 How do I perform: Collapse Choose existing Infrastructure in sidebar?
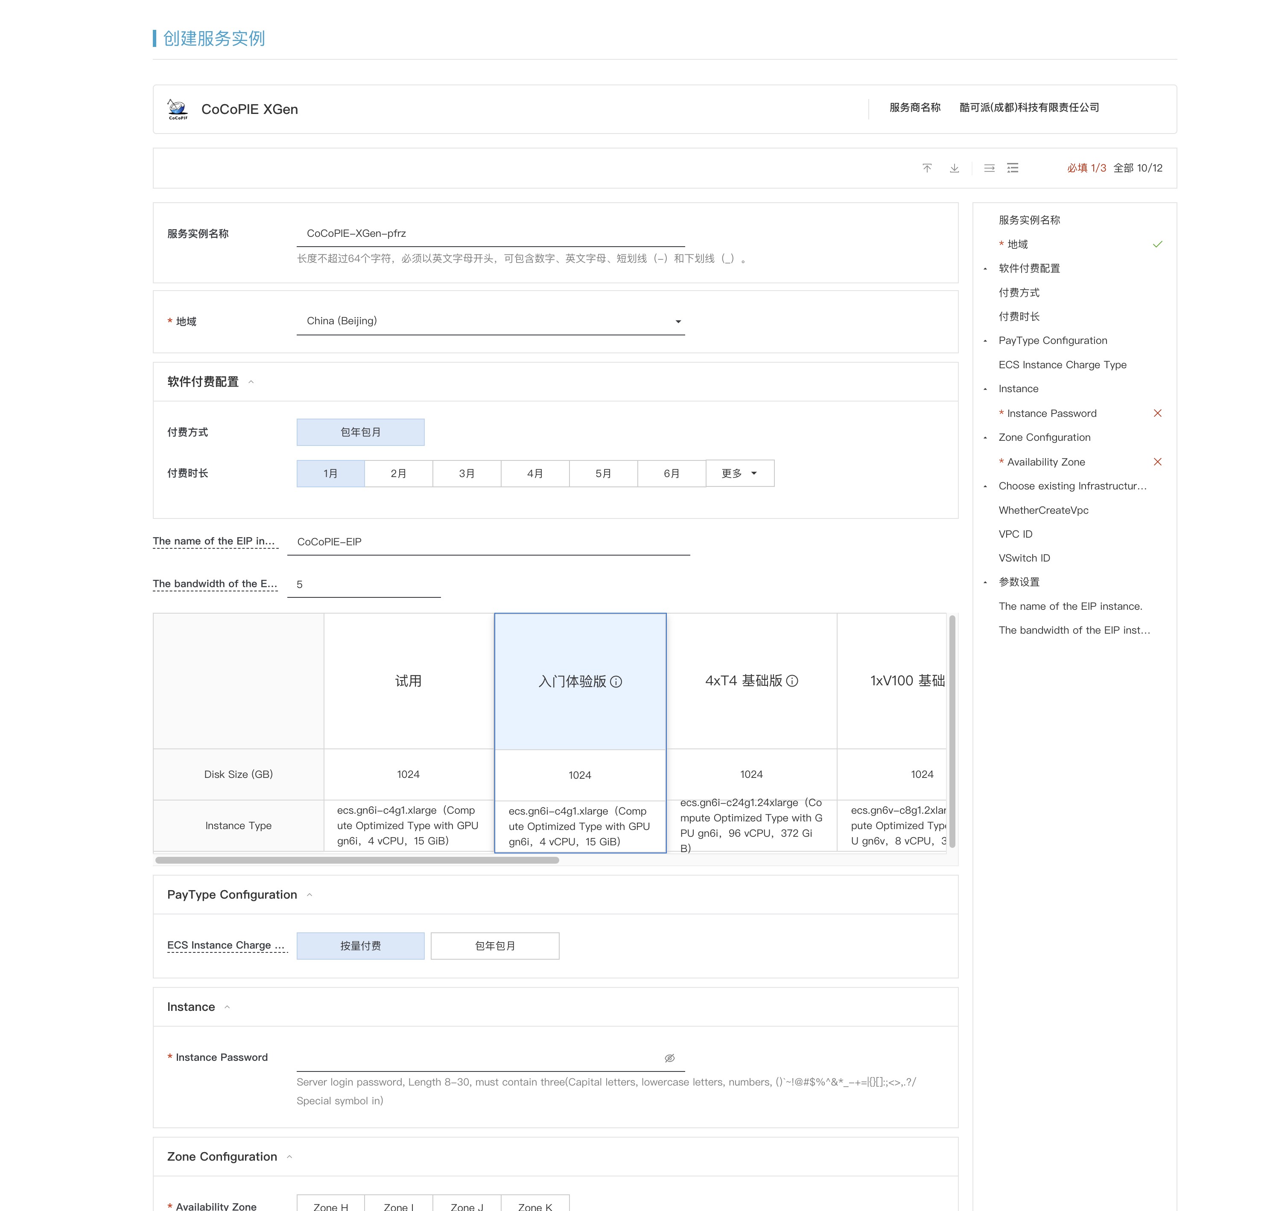(x=985, y=486)
